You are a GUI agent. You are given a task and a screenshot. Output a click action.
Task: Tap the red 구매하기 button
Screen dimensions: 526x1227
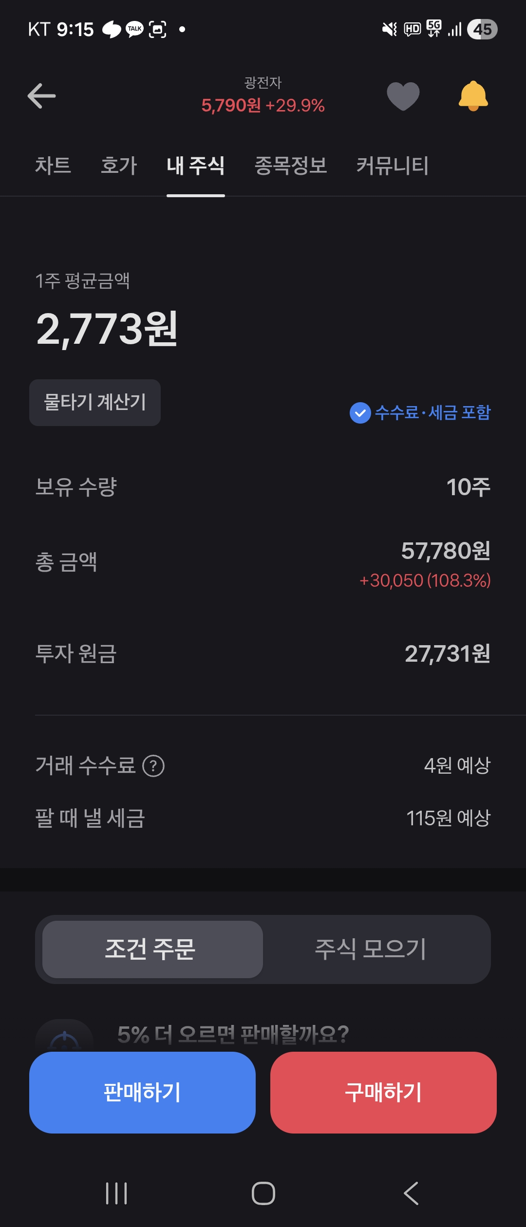[x=383, y=1092]
